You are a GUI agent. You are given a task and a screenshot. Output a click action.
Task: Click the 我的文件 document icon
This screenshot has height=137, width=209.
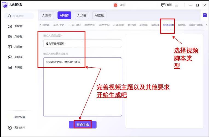pyautogui.click(x=10, y=128)
